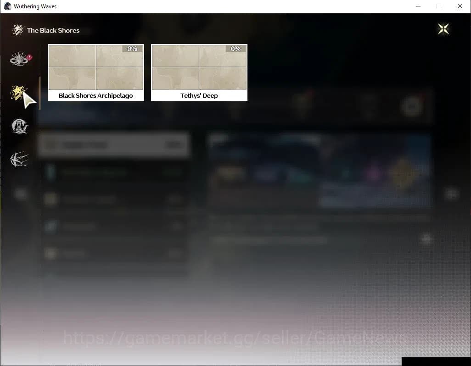471x366 pixels.
Task: Minimize the Wuthering Waves window
Action: point(418,6)
